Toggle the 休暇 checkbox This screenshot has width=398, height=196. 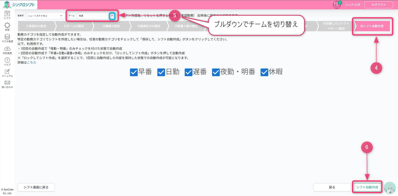pyautogui.click(x=265, y=72)
